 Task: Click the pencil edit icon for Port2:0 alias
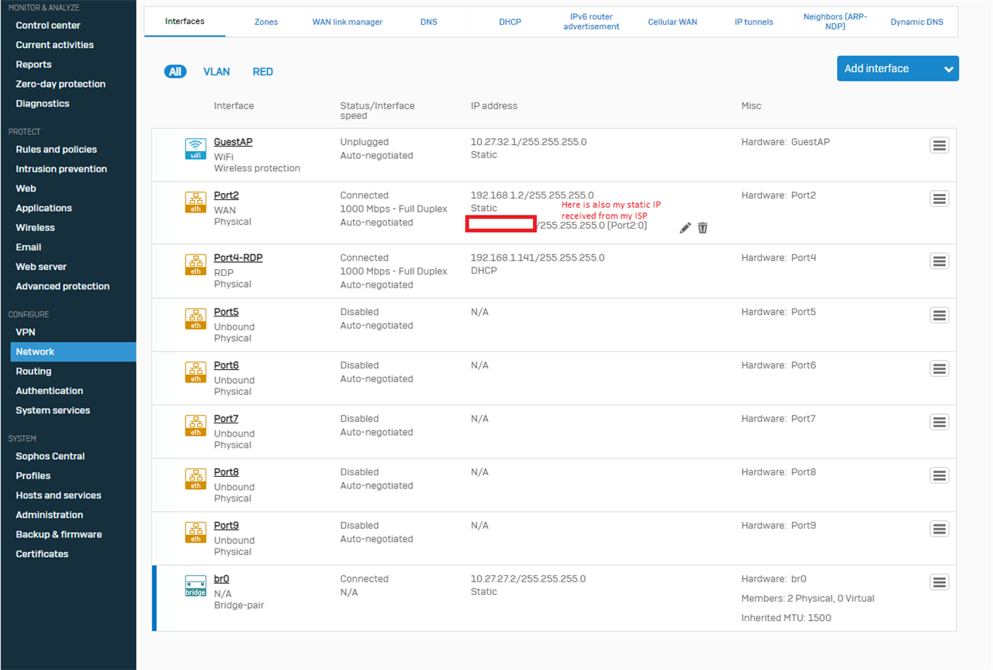(x=685, y=227)
